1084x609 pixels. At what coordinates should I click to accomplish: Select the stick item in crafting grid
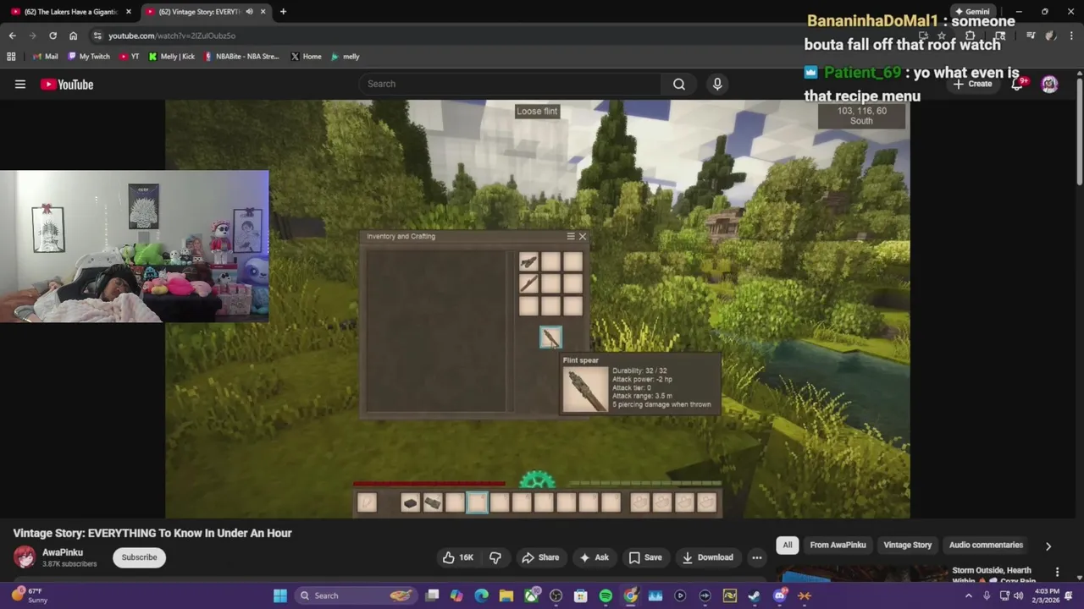[528, 285]
